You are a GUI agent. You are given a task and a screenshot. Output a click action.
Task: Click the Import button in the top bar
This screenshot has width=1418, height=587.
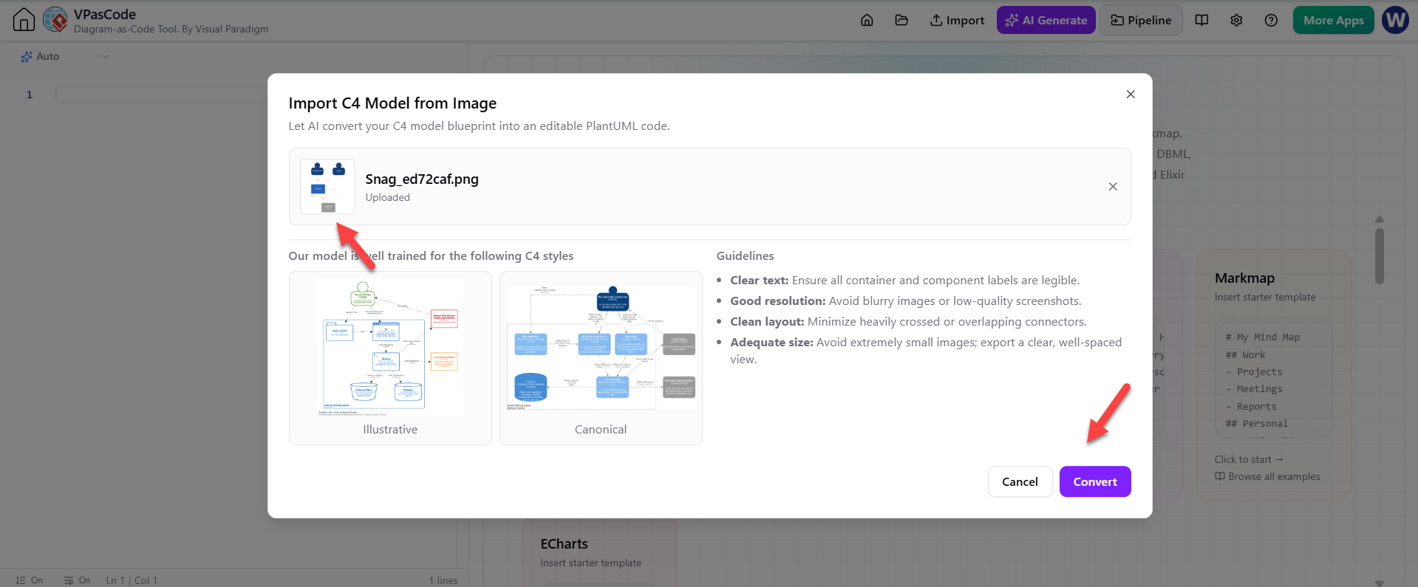point(957,20)
